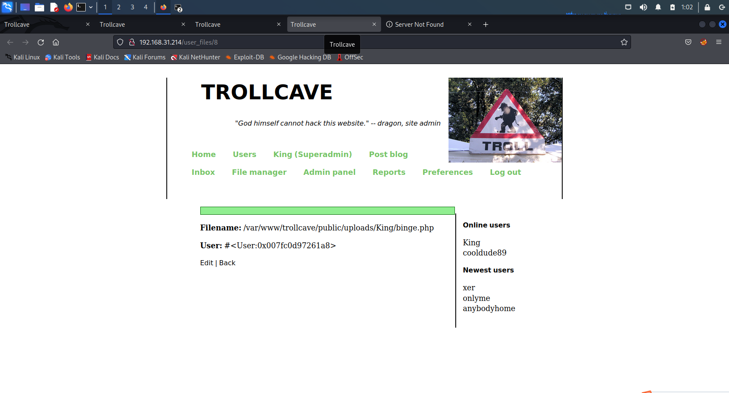Open File manager link
This screenshot has width=729, height=393.
point(259,172)
